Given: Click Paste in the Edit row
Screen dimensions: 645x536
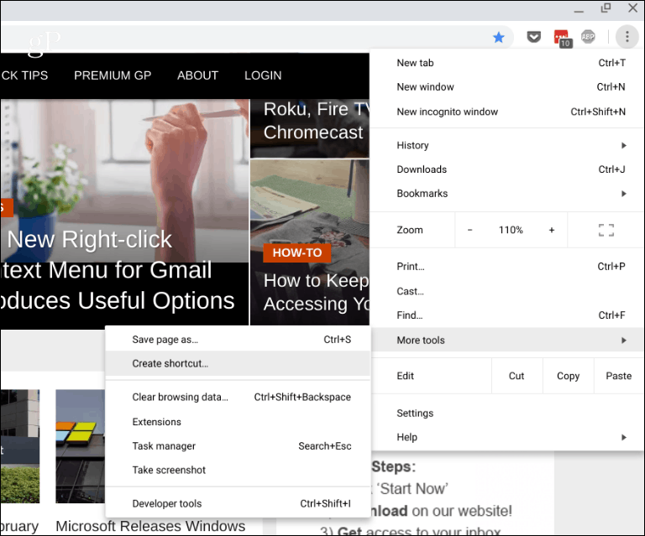Looking at the screenshot, I should (619, 376).
